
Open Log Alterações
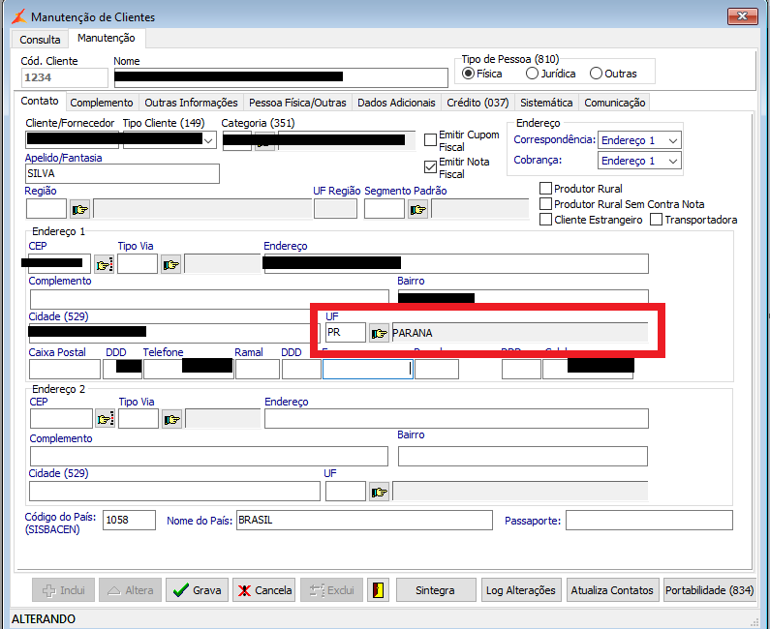(x=520, y=589)
